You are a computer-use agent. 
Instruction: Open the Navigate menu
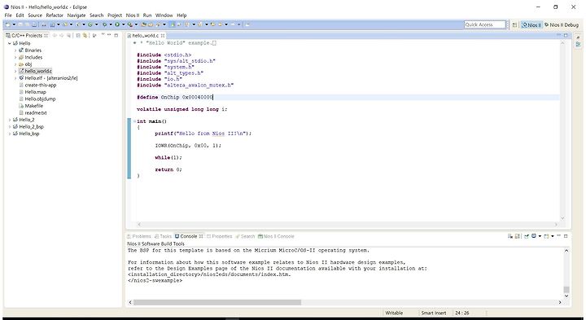coord(77,15)
